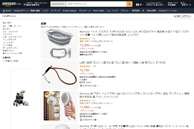Viewport: 194px width, 129px height.
Task: Open the sort order dropdown
Action: point(182,16)
